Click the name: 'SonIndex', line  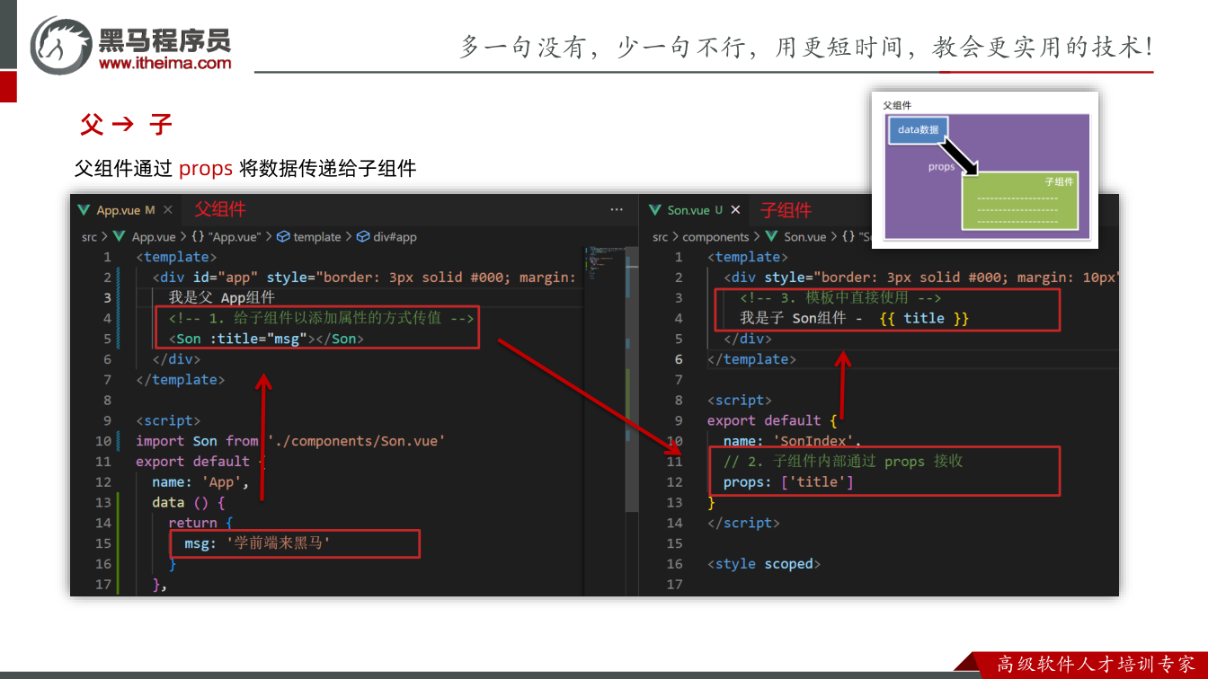(x=792, y=441)
